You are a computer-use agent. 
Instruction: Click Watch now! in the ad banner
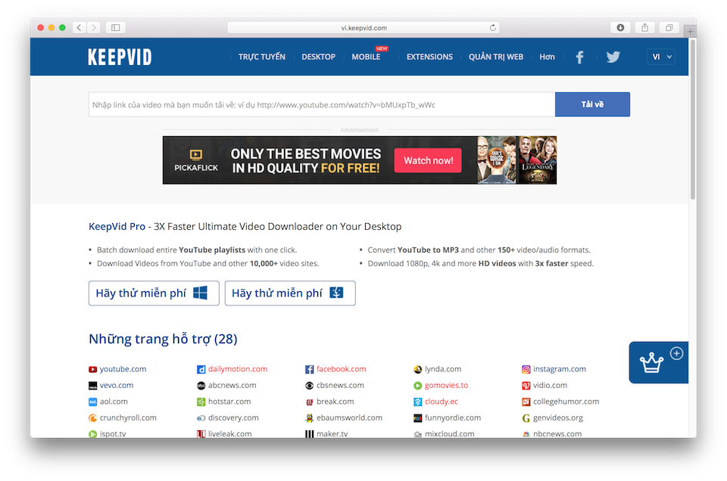point(428,160)
